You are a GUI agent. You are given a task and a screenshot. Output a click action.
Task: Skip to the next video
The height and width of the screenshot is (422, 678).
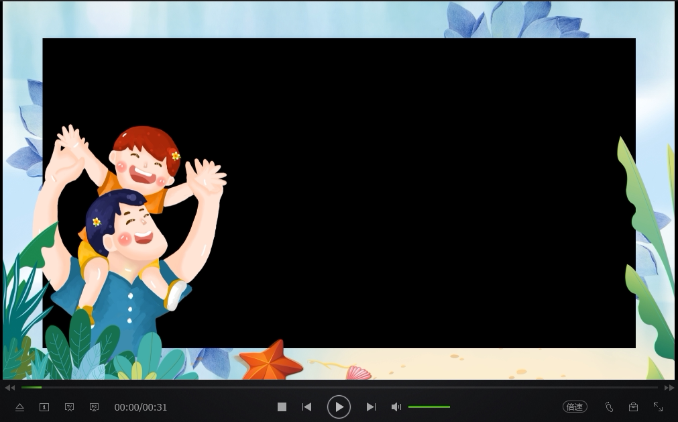tap(371, 407)
